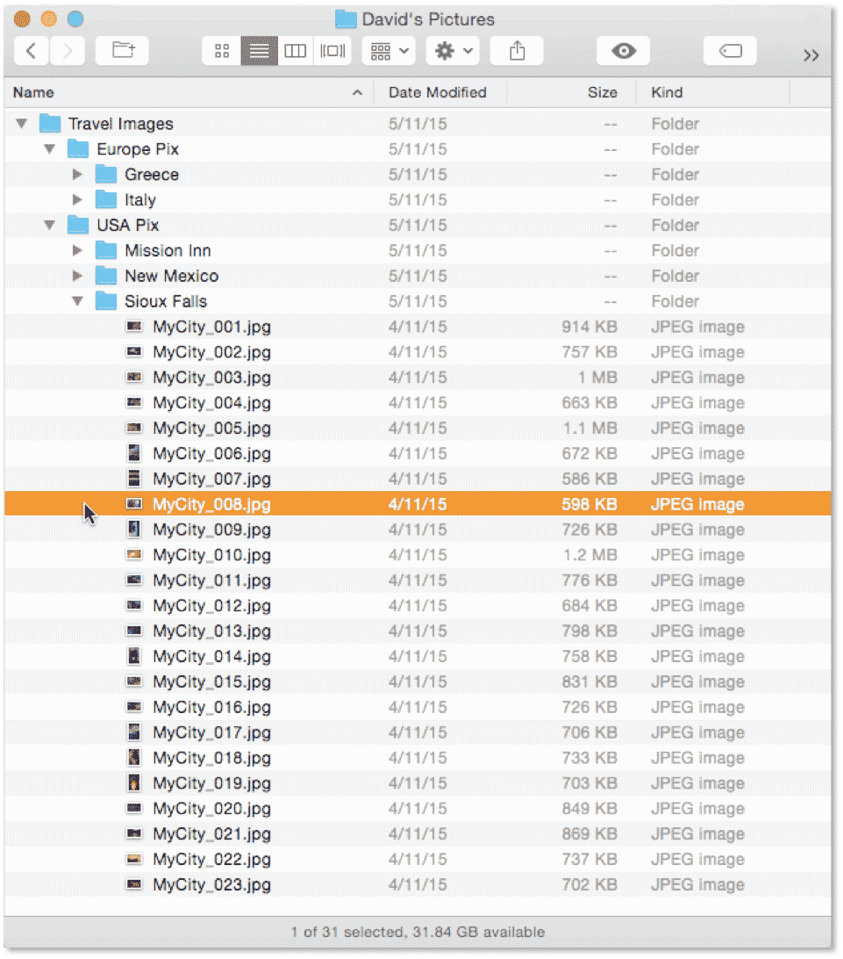Open the Arrange items dropdown
Screen dimensions: 843x959
coord(389,51)
